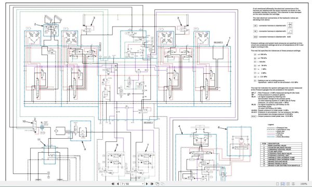Viewport: 312px width, 187px height.
Task: Click the greyed next view icon
Action: 162,184
